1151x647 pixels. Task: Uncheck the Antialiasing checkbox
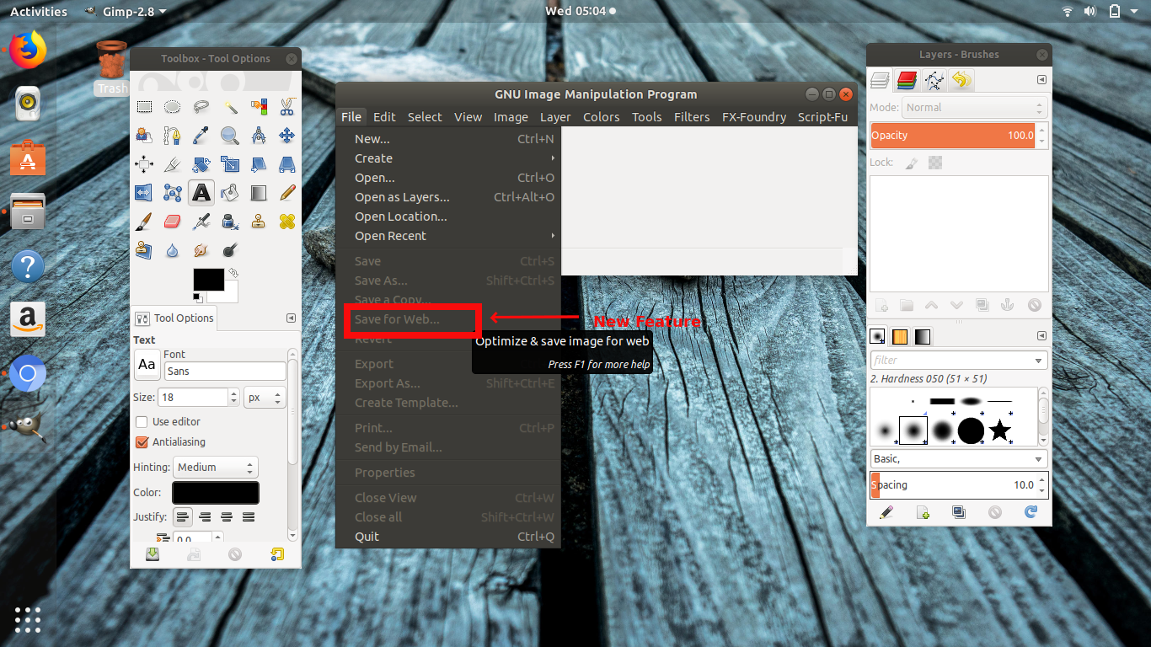point(142,441)
